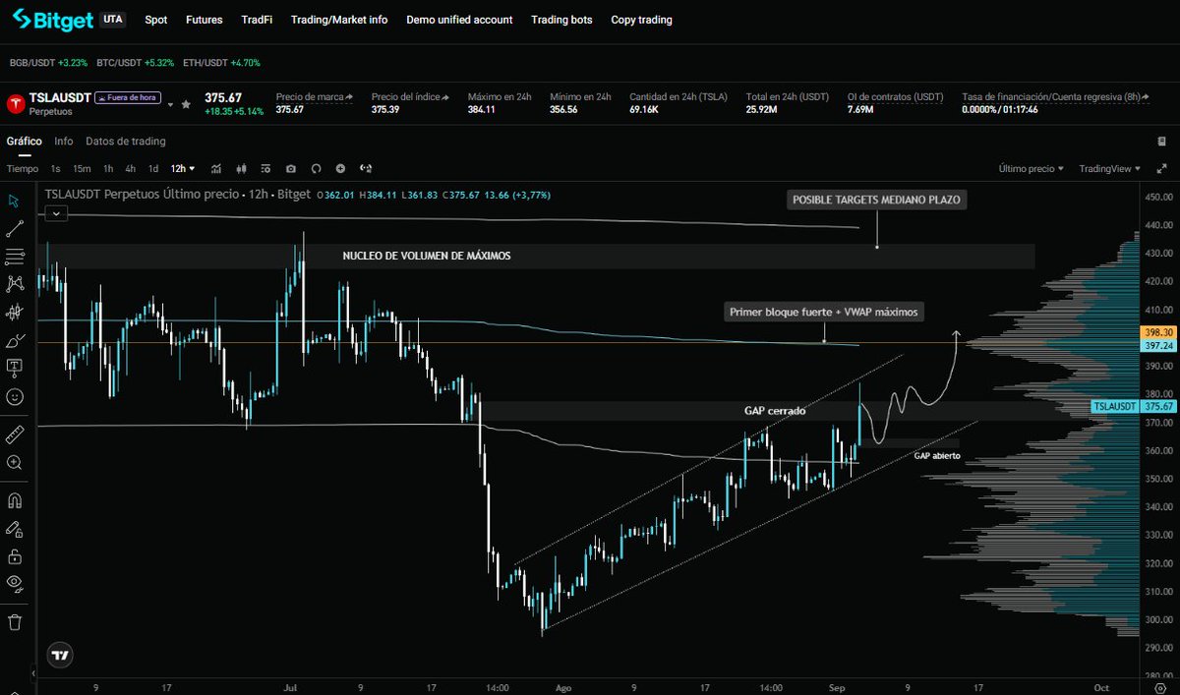Screen dimensions: 1180x695
Task: Select the text annotation tool
Action: click(15, 368)
